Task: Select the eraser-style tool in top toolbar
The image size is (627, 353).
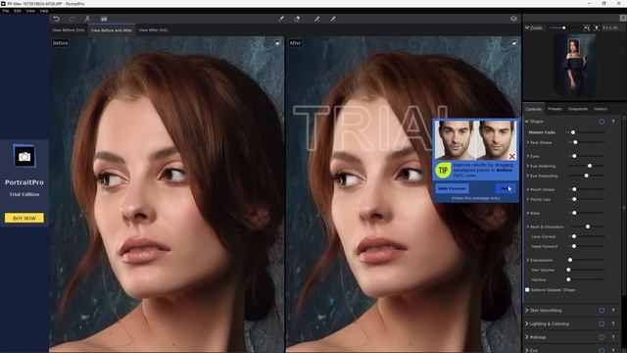Action: point(297,19)
